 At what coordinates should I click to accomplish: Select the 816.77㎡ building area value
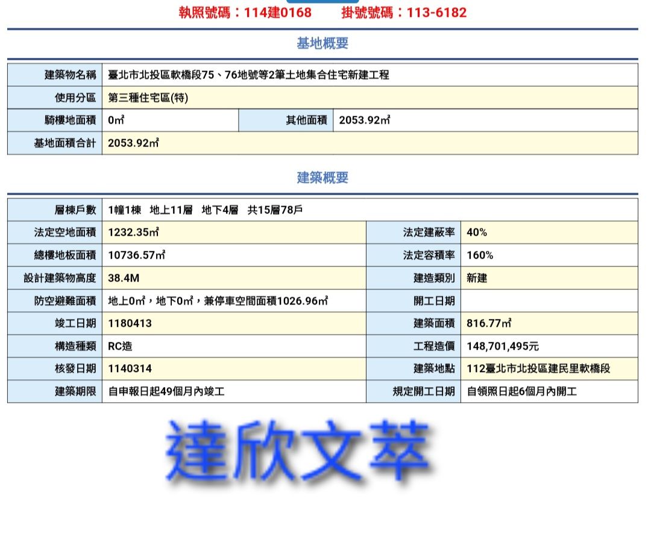coord(489,323)
